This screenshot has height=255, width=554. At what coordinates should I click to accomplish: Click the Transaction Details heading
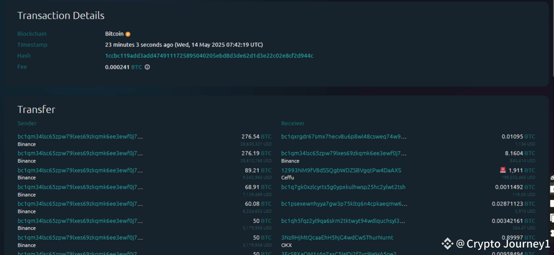[61, 15]
